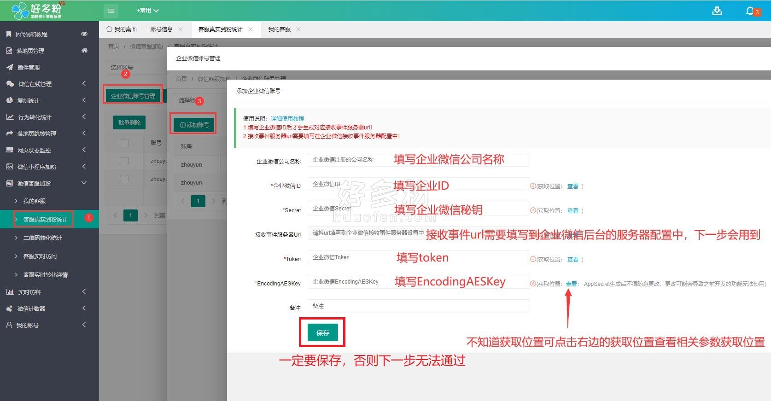
Task: Open the +常用 dropdown
Action: click(x=147, y=10)
